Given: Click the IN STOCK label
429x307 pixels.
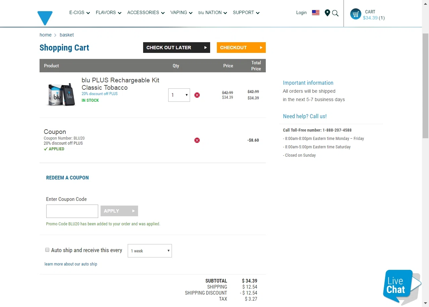Looking at the screenshot, I should point(90,100).
